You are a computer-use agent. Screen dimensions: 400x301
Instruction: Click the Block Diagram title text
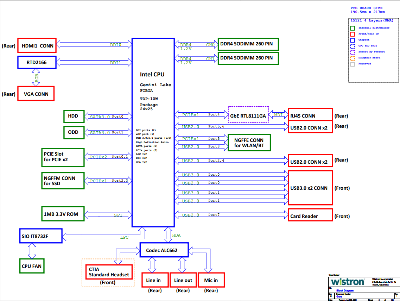345,290
